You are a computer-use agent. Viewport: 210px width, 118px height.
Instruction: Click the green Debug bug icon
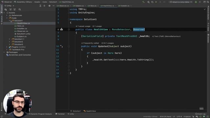coord(196,2)
